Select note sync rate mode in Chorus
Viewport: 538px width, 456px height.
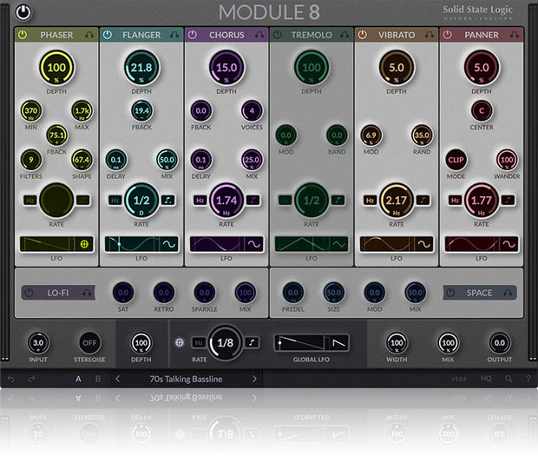coord(253,200)
